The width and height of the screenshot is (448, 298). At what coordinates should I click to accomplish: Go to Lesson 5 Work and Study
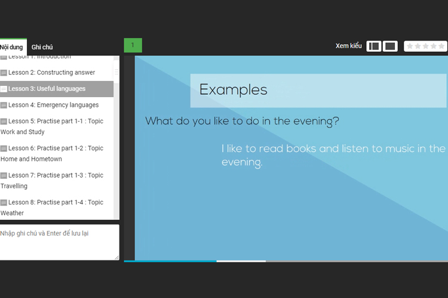[55, 126]
